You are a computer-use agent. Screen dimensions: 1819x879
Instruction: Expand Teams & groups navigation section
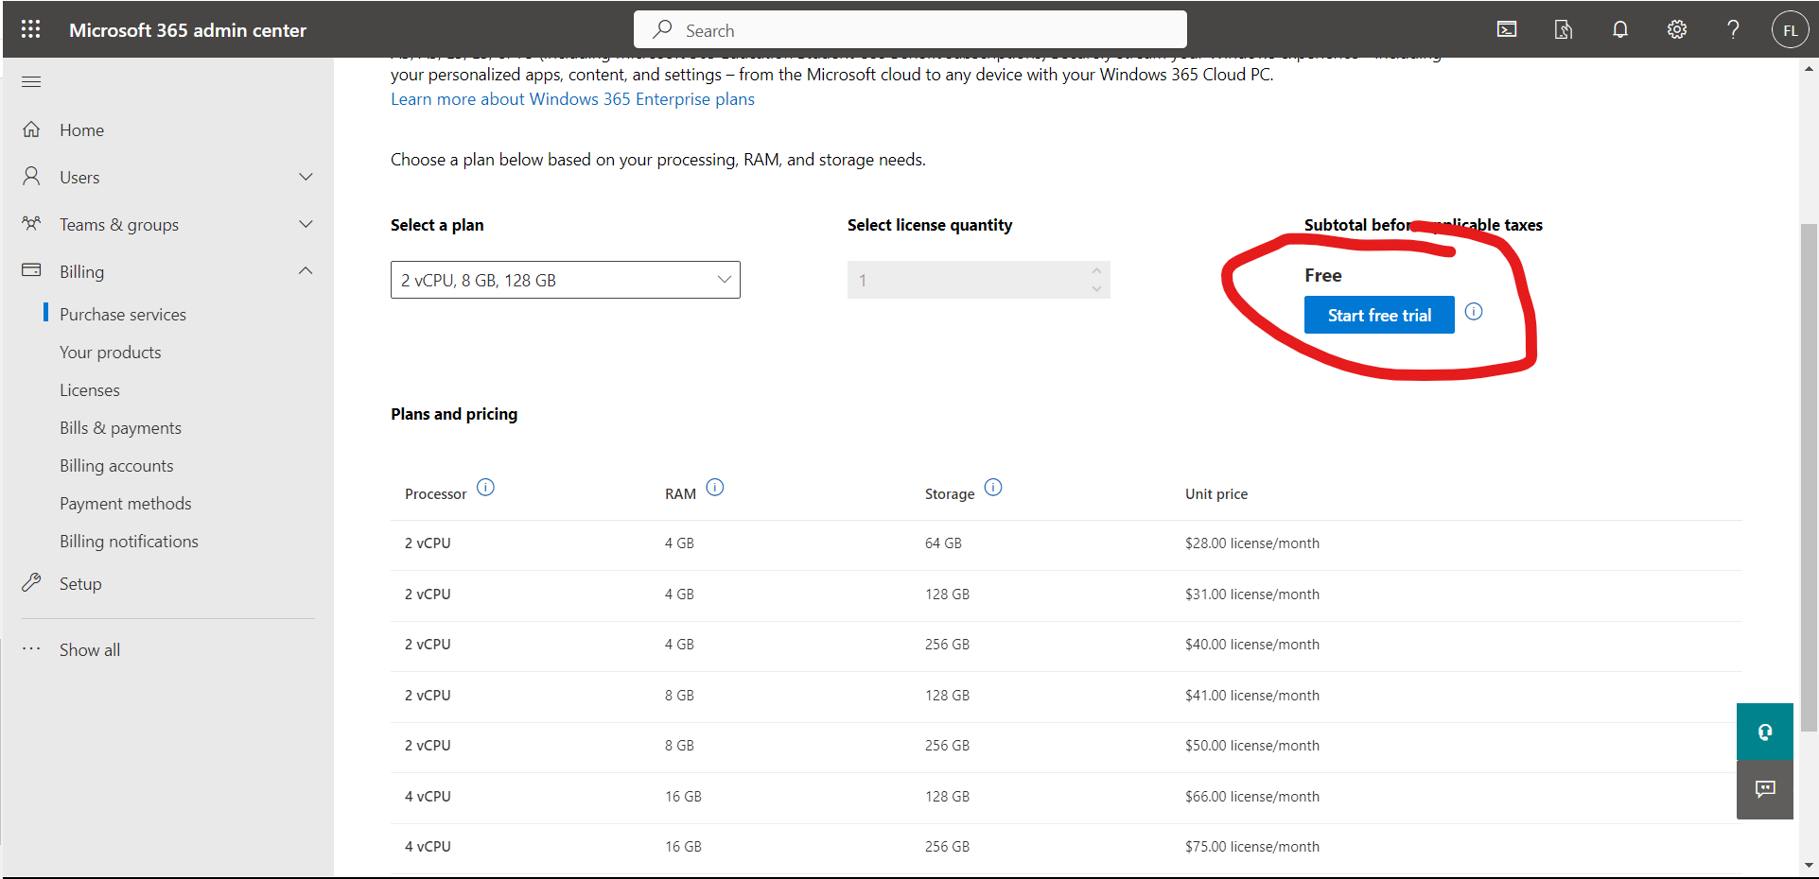[305, 224]
